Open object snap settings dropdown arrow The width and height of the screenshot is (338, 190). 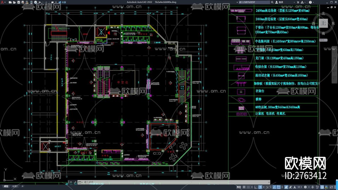[x=282, y=187]
